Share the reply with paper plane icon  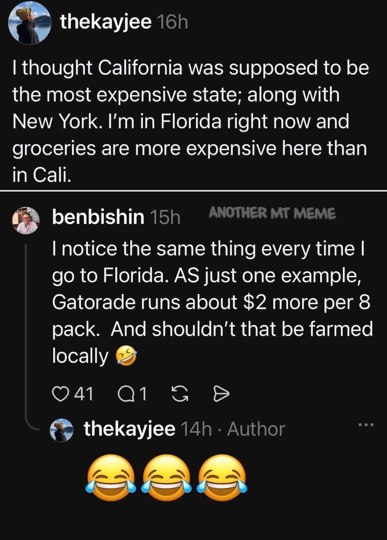coord(222,394)
